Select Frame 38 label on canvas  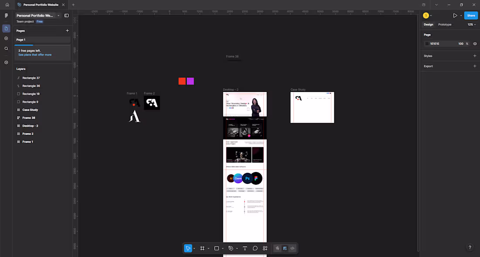[x=232, y=57]
